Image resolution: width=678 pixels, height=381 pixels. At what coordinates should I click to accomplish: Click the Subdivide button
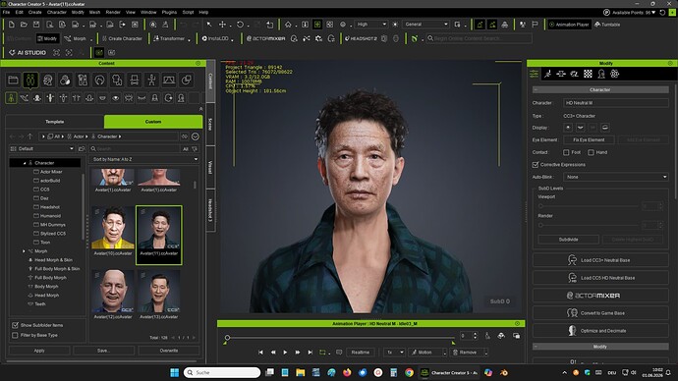pyautogui.click(x=568, y=240)
